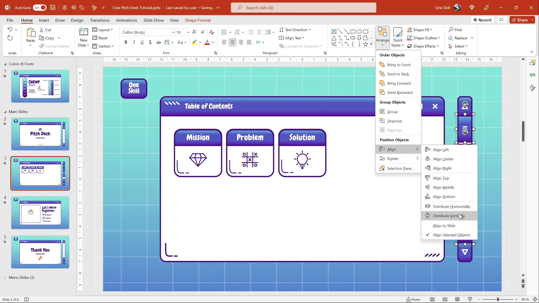The height and width of the screenshot is (303, 539).
Task: Click Distribute Horizontally option
Action: (x=449, y=206)
